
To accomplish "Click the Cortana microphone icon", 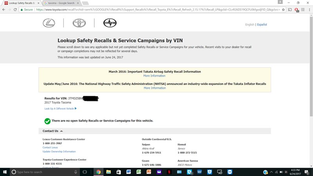I will click(x=76, y=172).
